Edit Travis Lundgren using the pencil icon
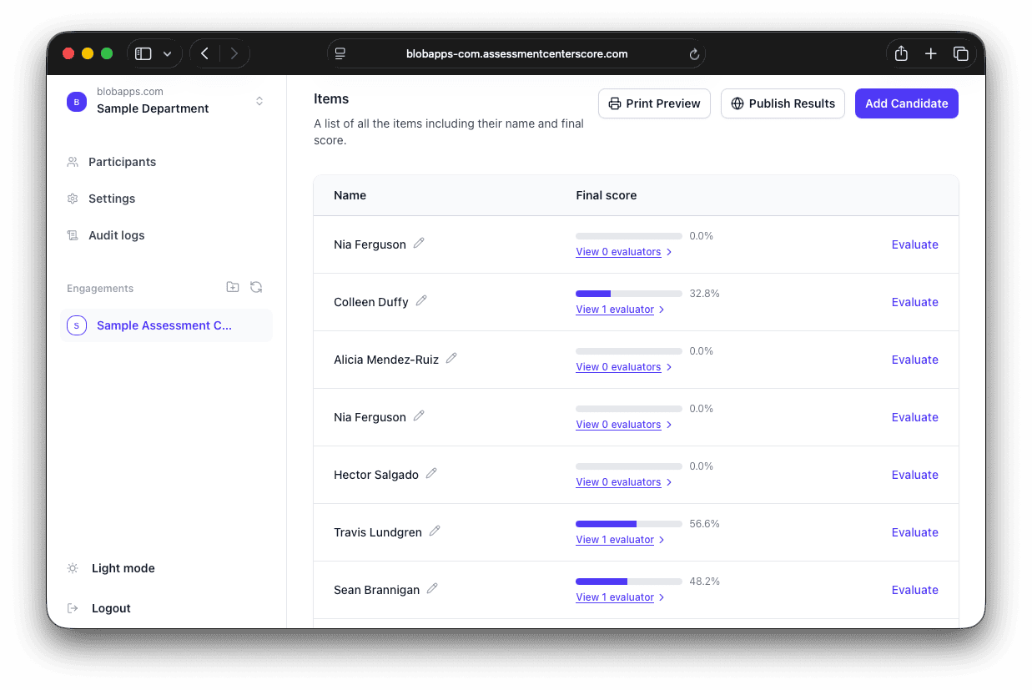 (x=435, y=531)
